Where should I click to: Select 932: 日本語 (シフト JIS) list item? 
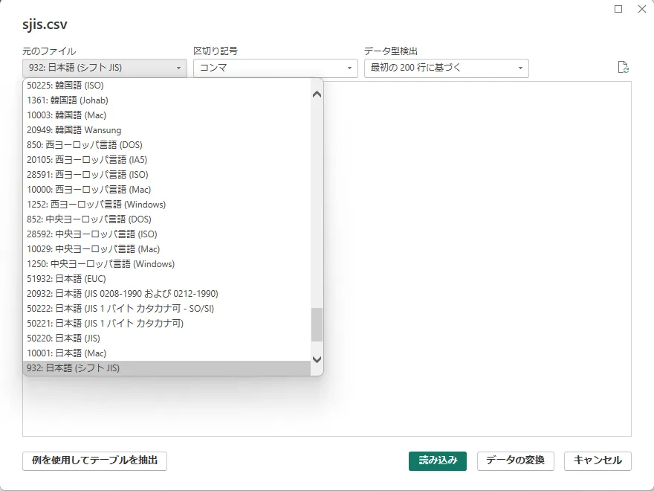166,368
